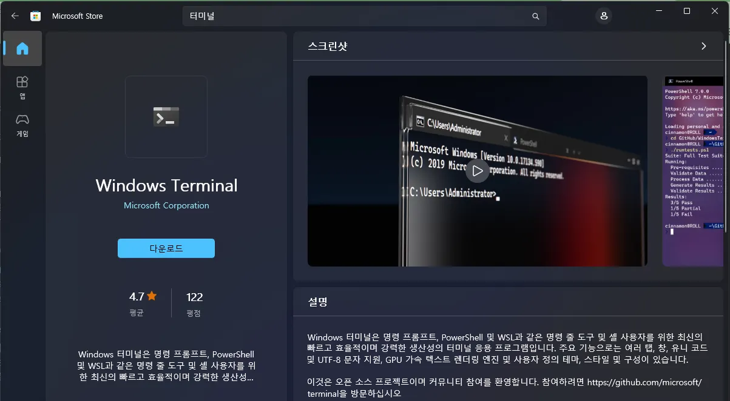Open the Microsoft Corporation publisher link

pyautogui.click(x=166, y=205)
